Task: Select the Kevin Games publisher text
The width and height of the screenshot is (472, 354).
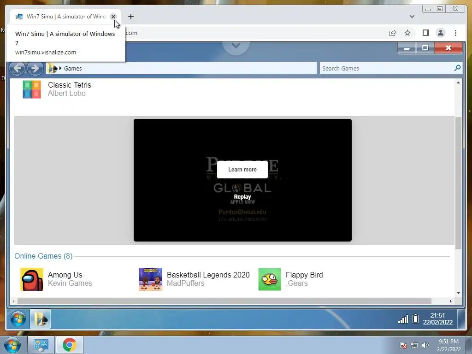Action: coord(70,283)
